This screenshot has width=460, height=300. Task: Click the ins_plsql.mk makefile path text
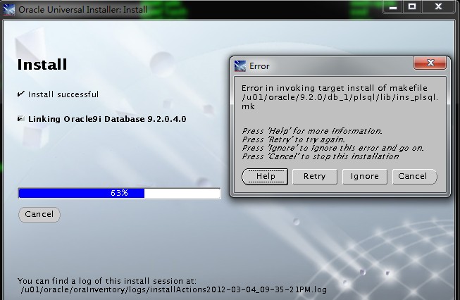coord(340,101)
